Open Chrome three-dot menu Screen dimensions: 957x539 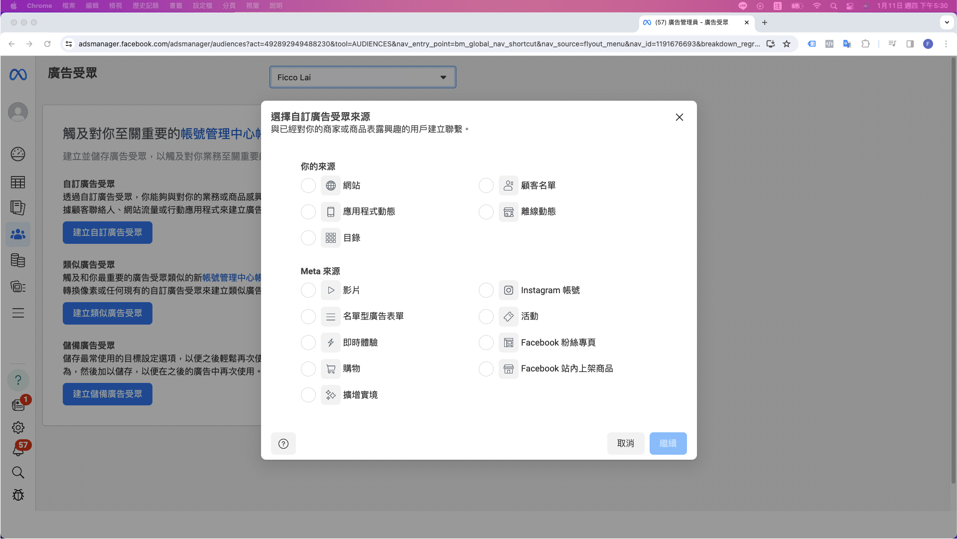[946, 44]
